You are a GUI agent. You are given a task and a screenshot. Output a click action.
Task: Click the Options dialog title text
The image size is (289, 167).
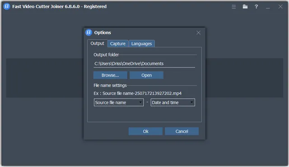click(x=103, y=32)
